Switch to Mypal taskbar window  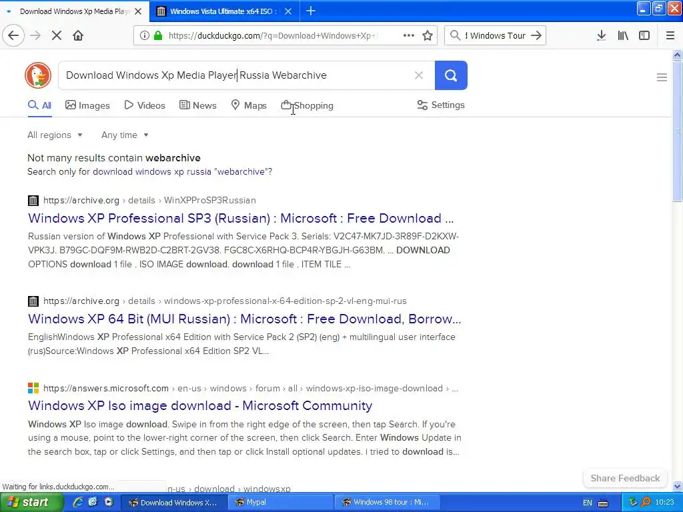pyautogui.click(x=281, y=502)
